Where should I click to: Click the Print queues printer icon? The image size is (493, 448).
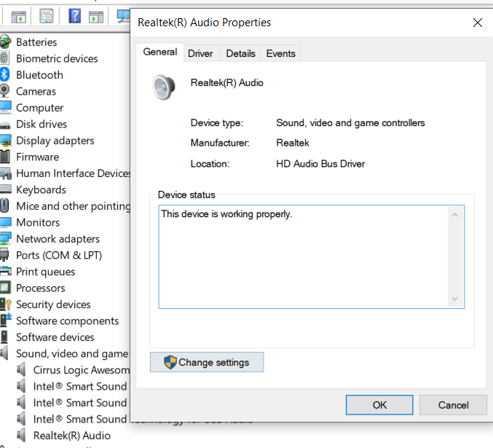click(6, 271)
